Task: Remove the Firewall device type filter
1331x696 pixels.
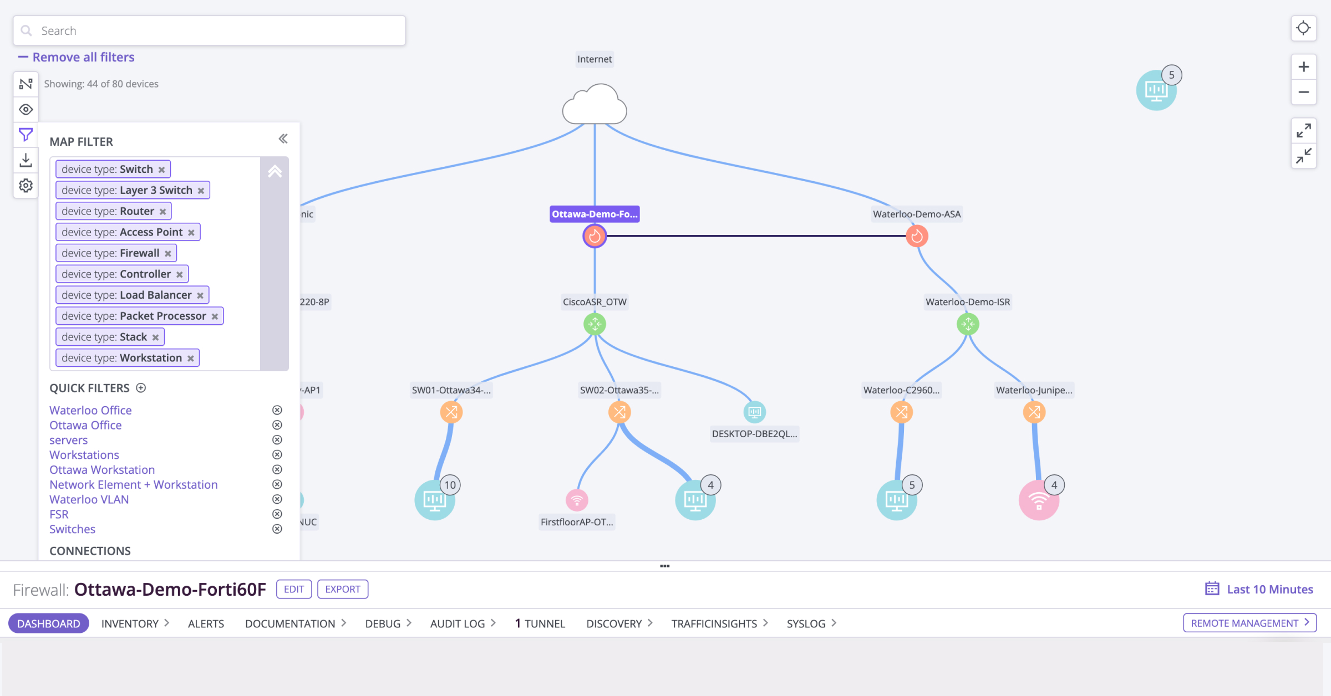Action: pos(167,254)
